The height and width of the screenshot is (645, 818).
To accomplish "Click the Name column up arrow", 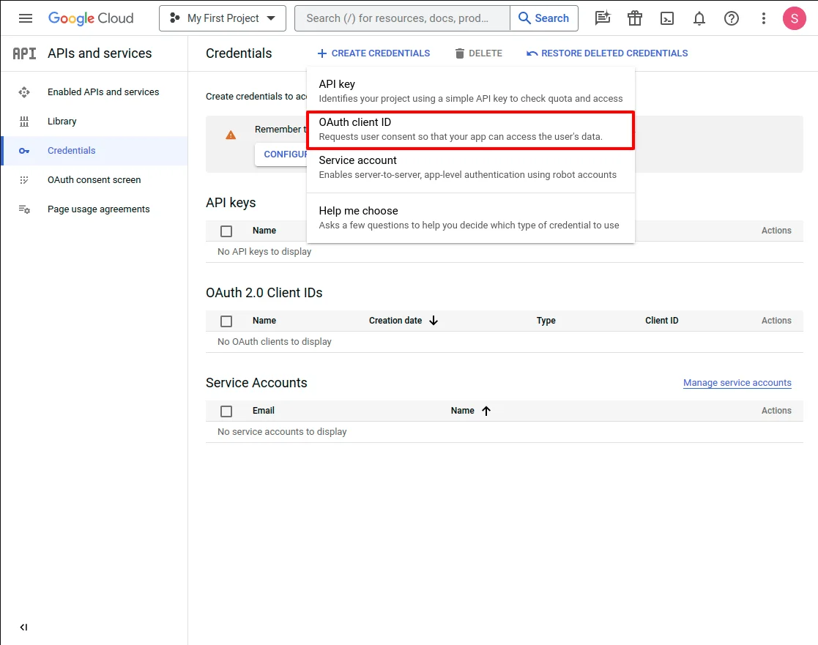I will click(486, 411).
